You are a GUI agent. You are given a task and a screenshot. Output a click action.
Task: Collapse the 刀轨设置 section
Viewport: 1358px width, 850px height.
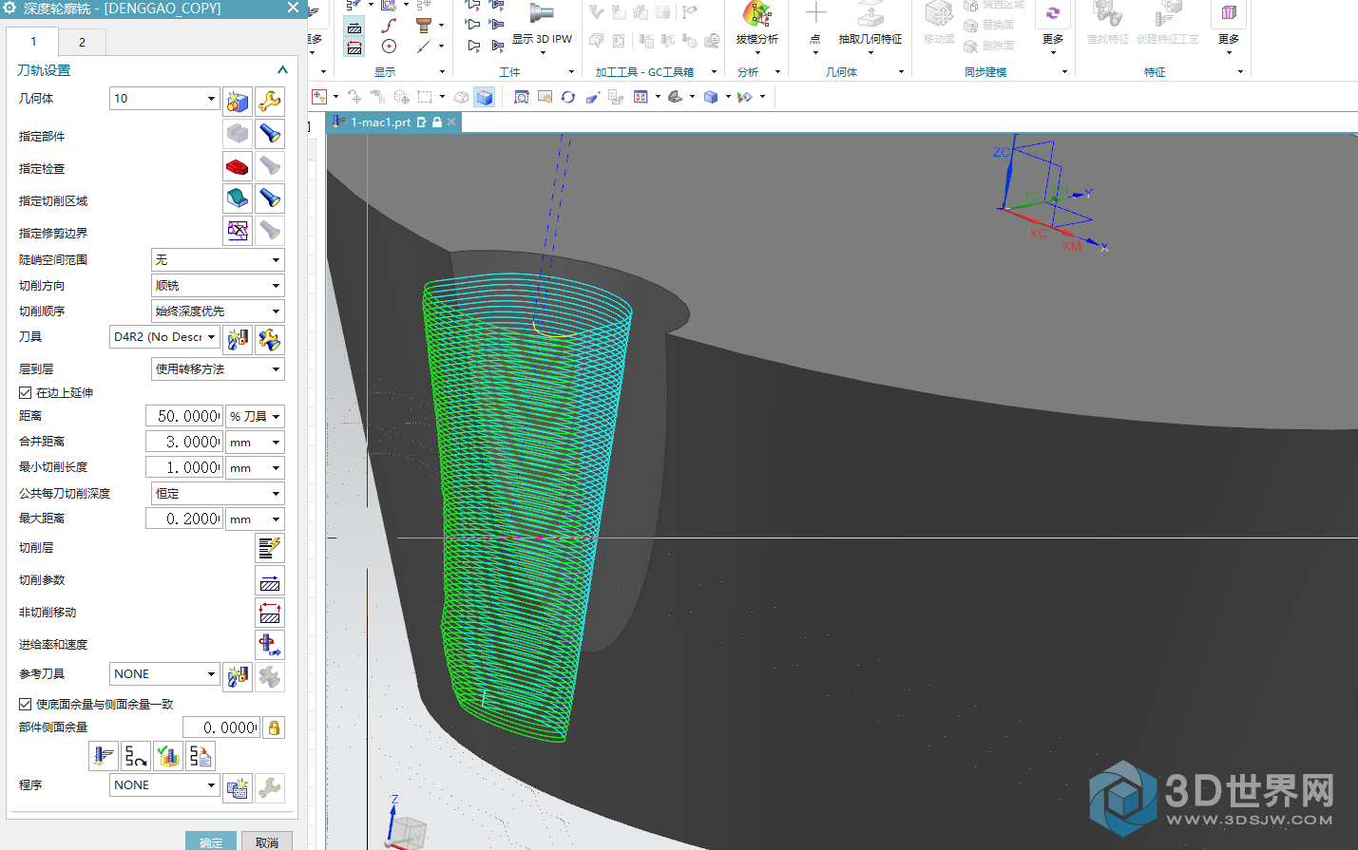(282, 69)
